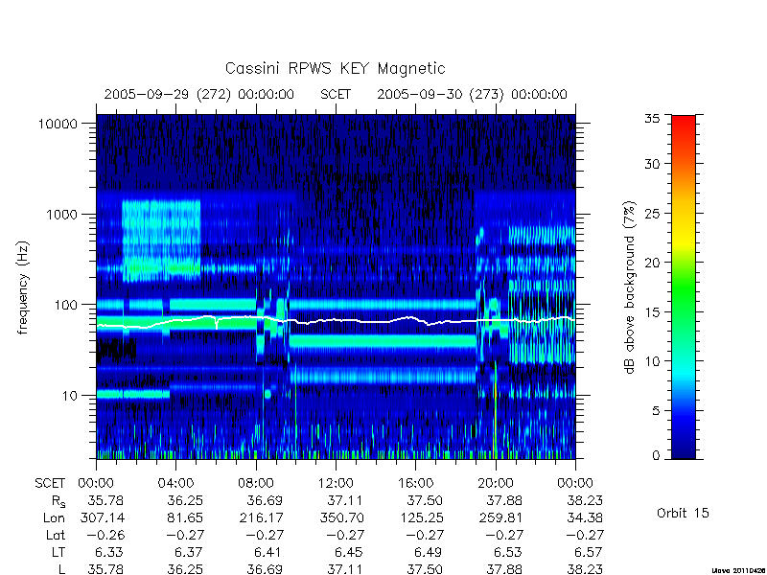Click local time value 6.33
This screenshot has width=767, height=575.
(x=108, y=552)
